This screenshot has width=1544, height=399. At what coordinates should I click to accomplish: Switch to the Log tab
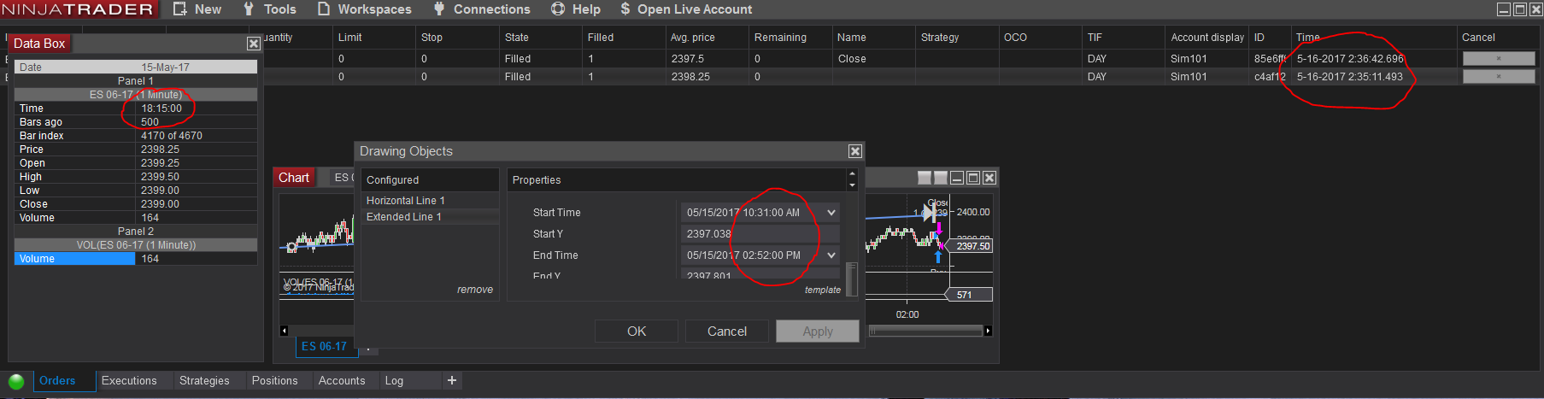tap(394, 381)
